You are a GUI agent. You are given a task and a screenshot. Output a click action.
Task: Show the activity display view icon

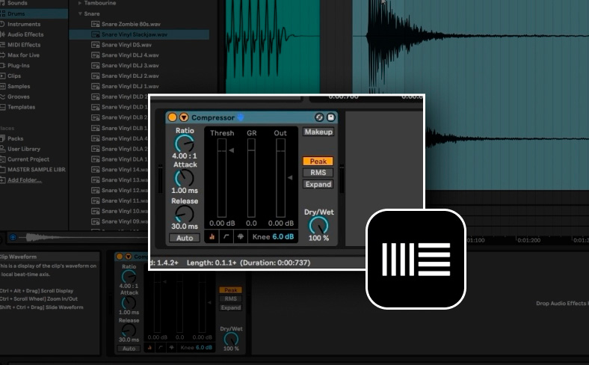[x=241, y=237]
